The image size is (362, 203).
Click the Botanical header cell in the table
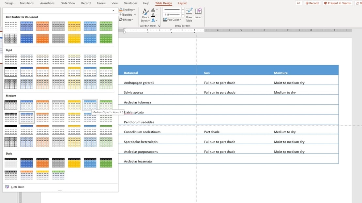(131, 73)
